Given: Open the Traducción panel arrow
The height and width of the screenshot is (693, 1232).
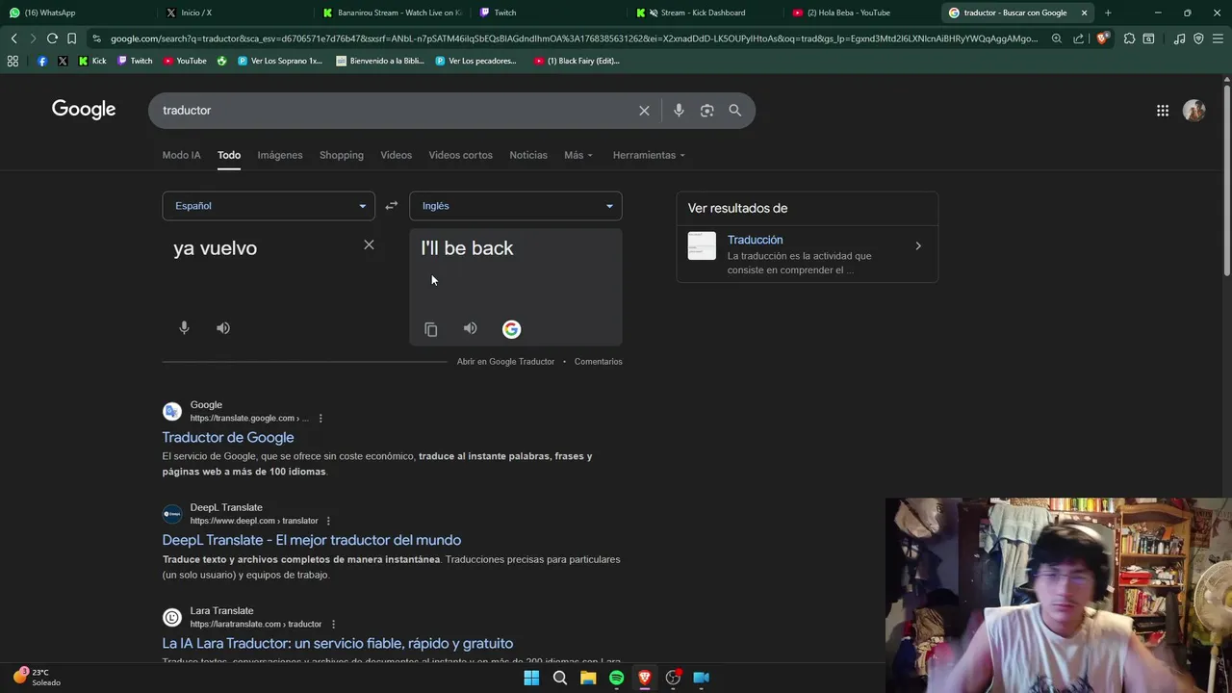Looking at the screenshot, I should (918, 246).
